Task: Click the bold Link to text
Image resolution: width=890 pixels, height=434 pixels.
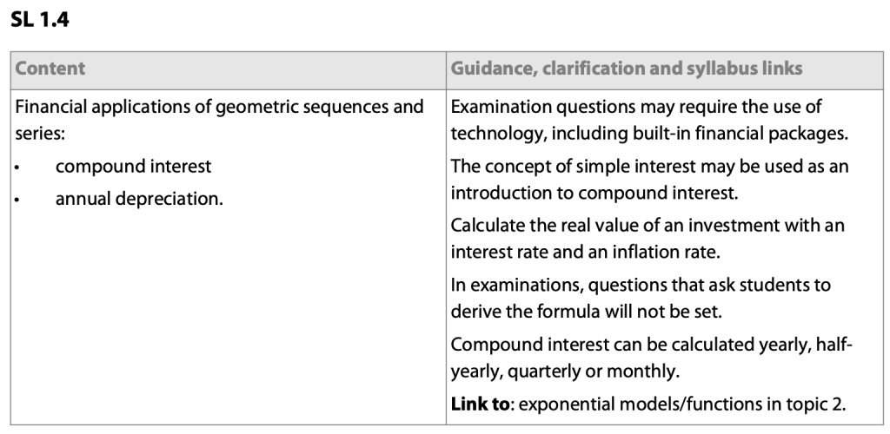Action: [x=479, y=404]
